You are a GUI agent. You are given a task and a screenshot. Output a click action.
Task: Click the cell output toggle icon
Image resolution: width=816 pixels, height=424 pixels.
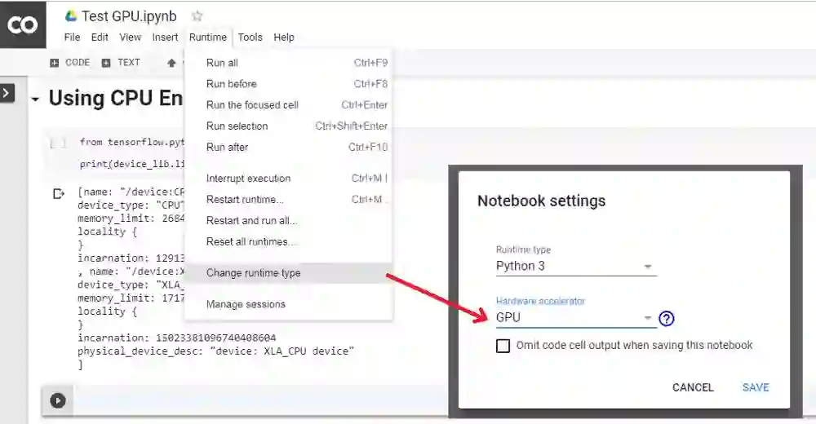[58, 194]
